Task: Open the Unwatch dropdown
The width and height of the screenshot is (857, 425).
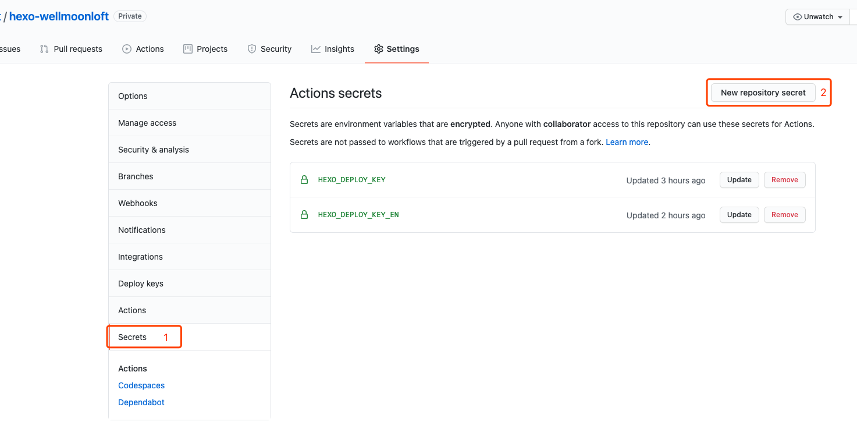Action: pos(818,17)
